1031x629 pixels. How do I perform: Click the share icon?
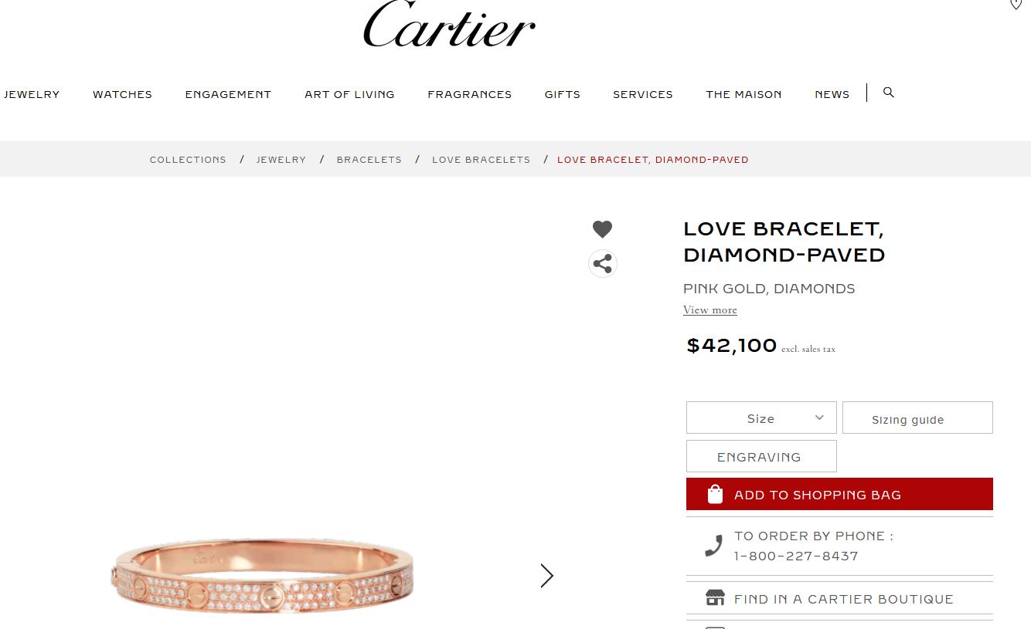[602, 264]
